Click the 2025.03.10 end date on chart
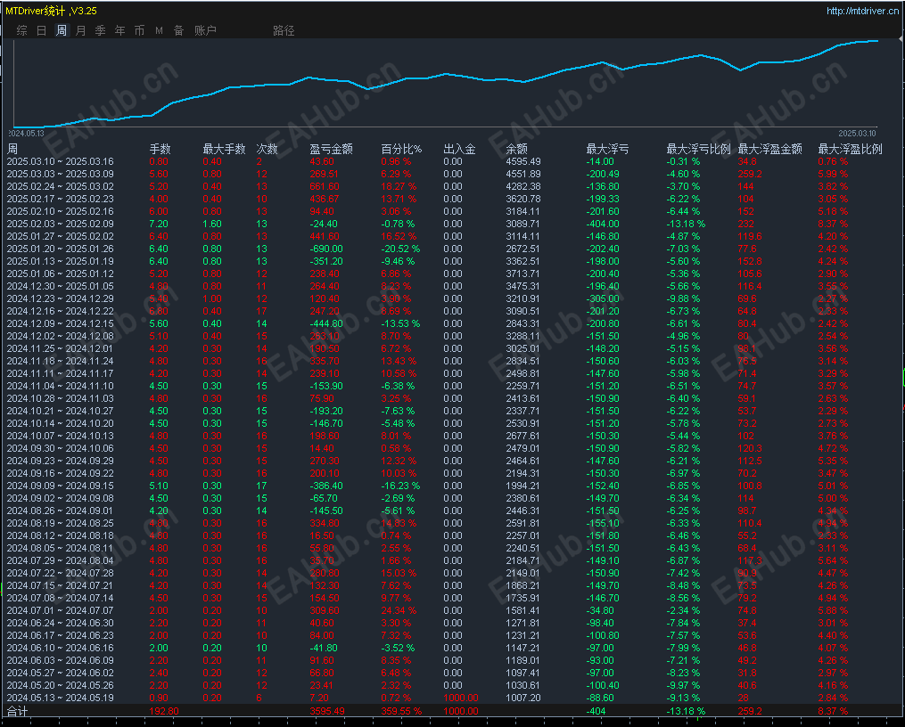 tap(858, 133)
